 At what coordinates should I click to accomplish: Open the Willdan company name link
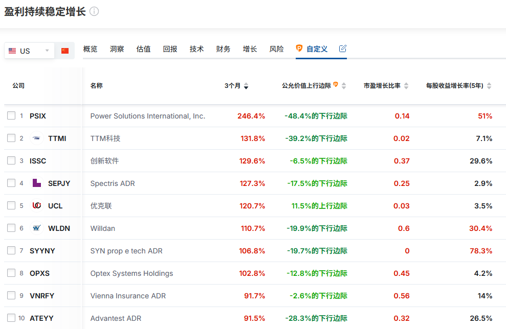point(103,228)
